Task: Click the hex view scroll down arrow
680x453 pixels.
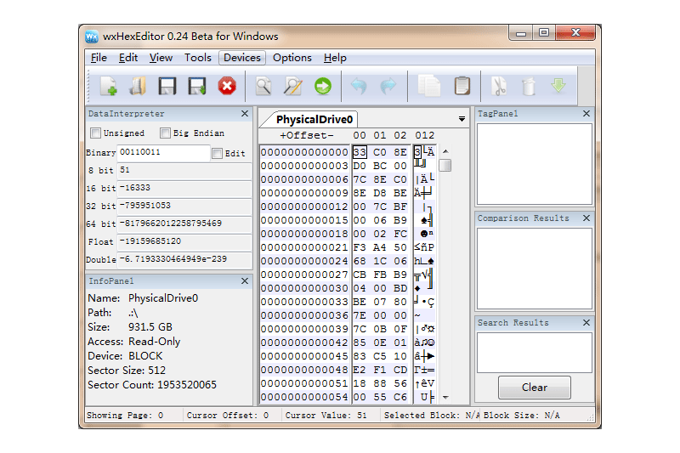Action: pyautogui.click(x=445, y=397)
